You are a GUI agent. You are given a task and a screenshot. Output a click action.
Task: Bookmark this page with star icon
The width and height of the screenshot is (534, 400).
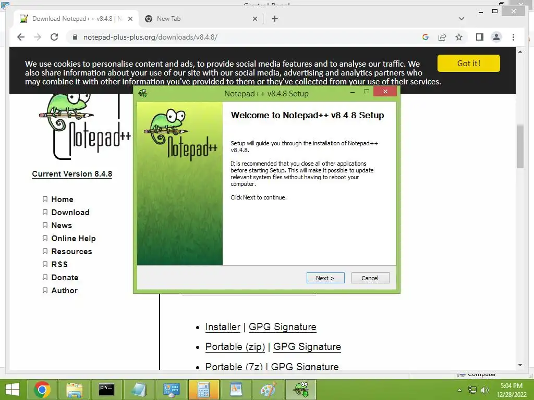[459, 37]
